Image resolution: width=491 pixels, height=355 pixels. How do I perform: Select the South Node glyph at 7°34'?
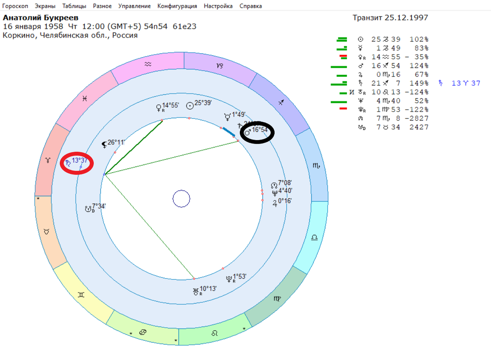tap(88, 209)
